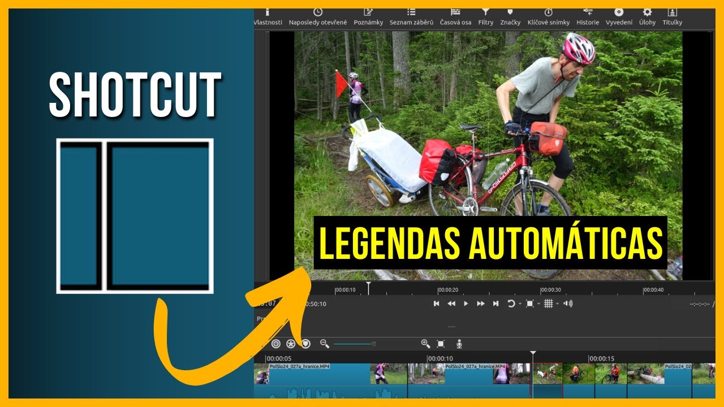Viewport: 724px width, 407px height.
Task: Skip to the start of the video
Action: coord(437,304)
